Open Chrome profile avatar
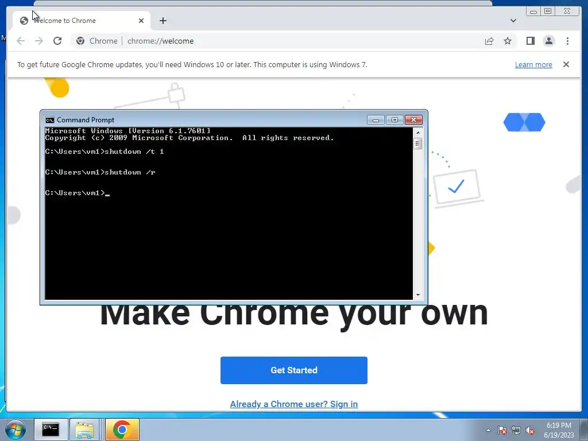This screenshot has height=441, width=588. (548, 41)
